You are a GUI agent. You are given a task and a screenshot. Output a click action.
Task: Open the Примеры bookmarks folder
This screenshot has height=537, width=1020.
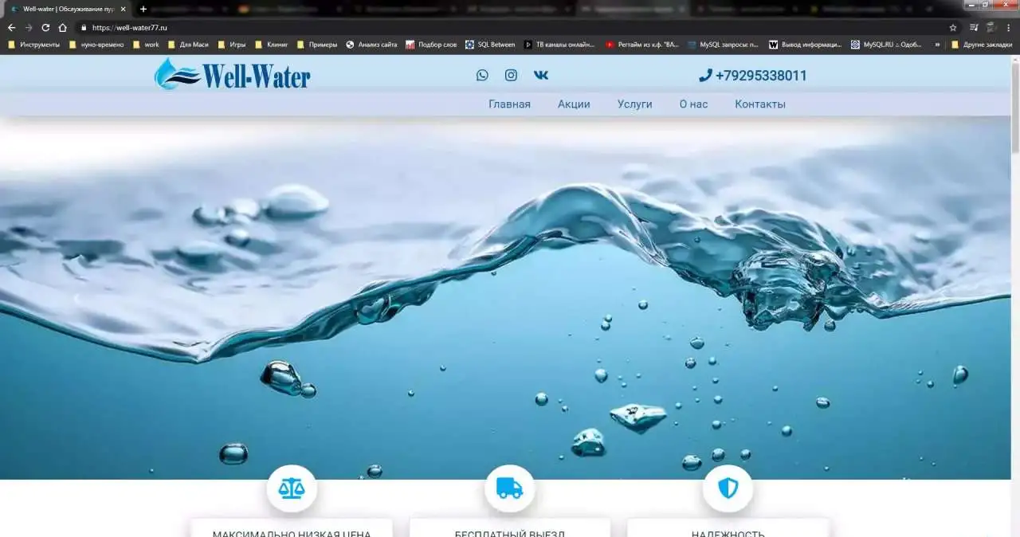pos(316,45)
